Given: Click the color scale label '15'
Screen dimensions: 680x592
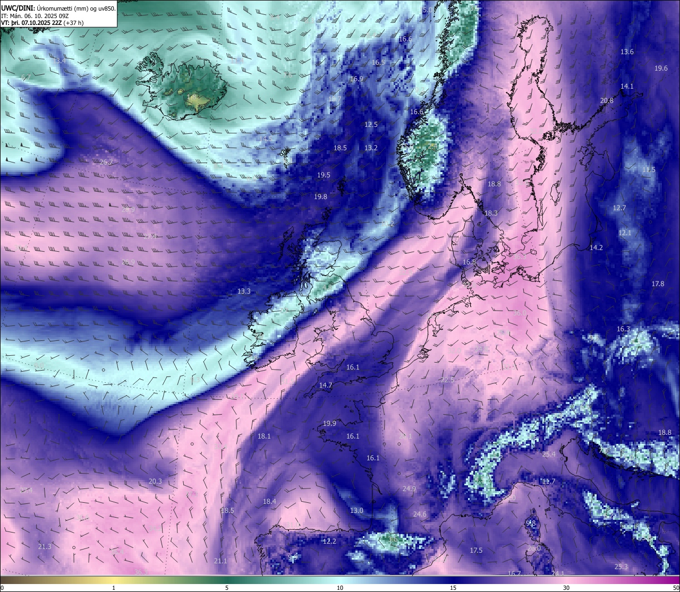Looking at the screenshot, I should click(453, 588).
